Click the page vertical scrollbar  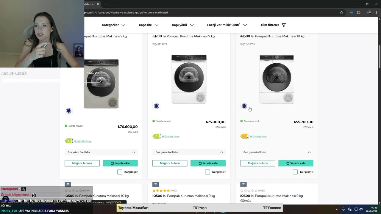coord(380,56)
